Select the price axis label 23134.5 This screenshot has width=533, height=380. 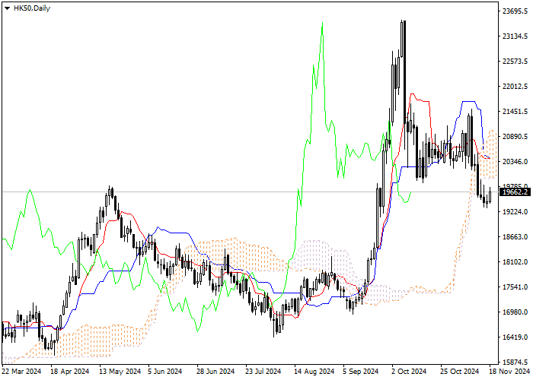pos(515,36)
